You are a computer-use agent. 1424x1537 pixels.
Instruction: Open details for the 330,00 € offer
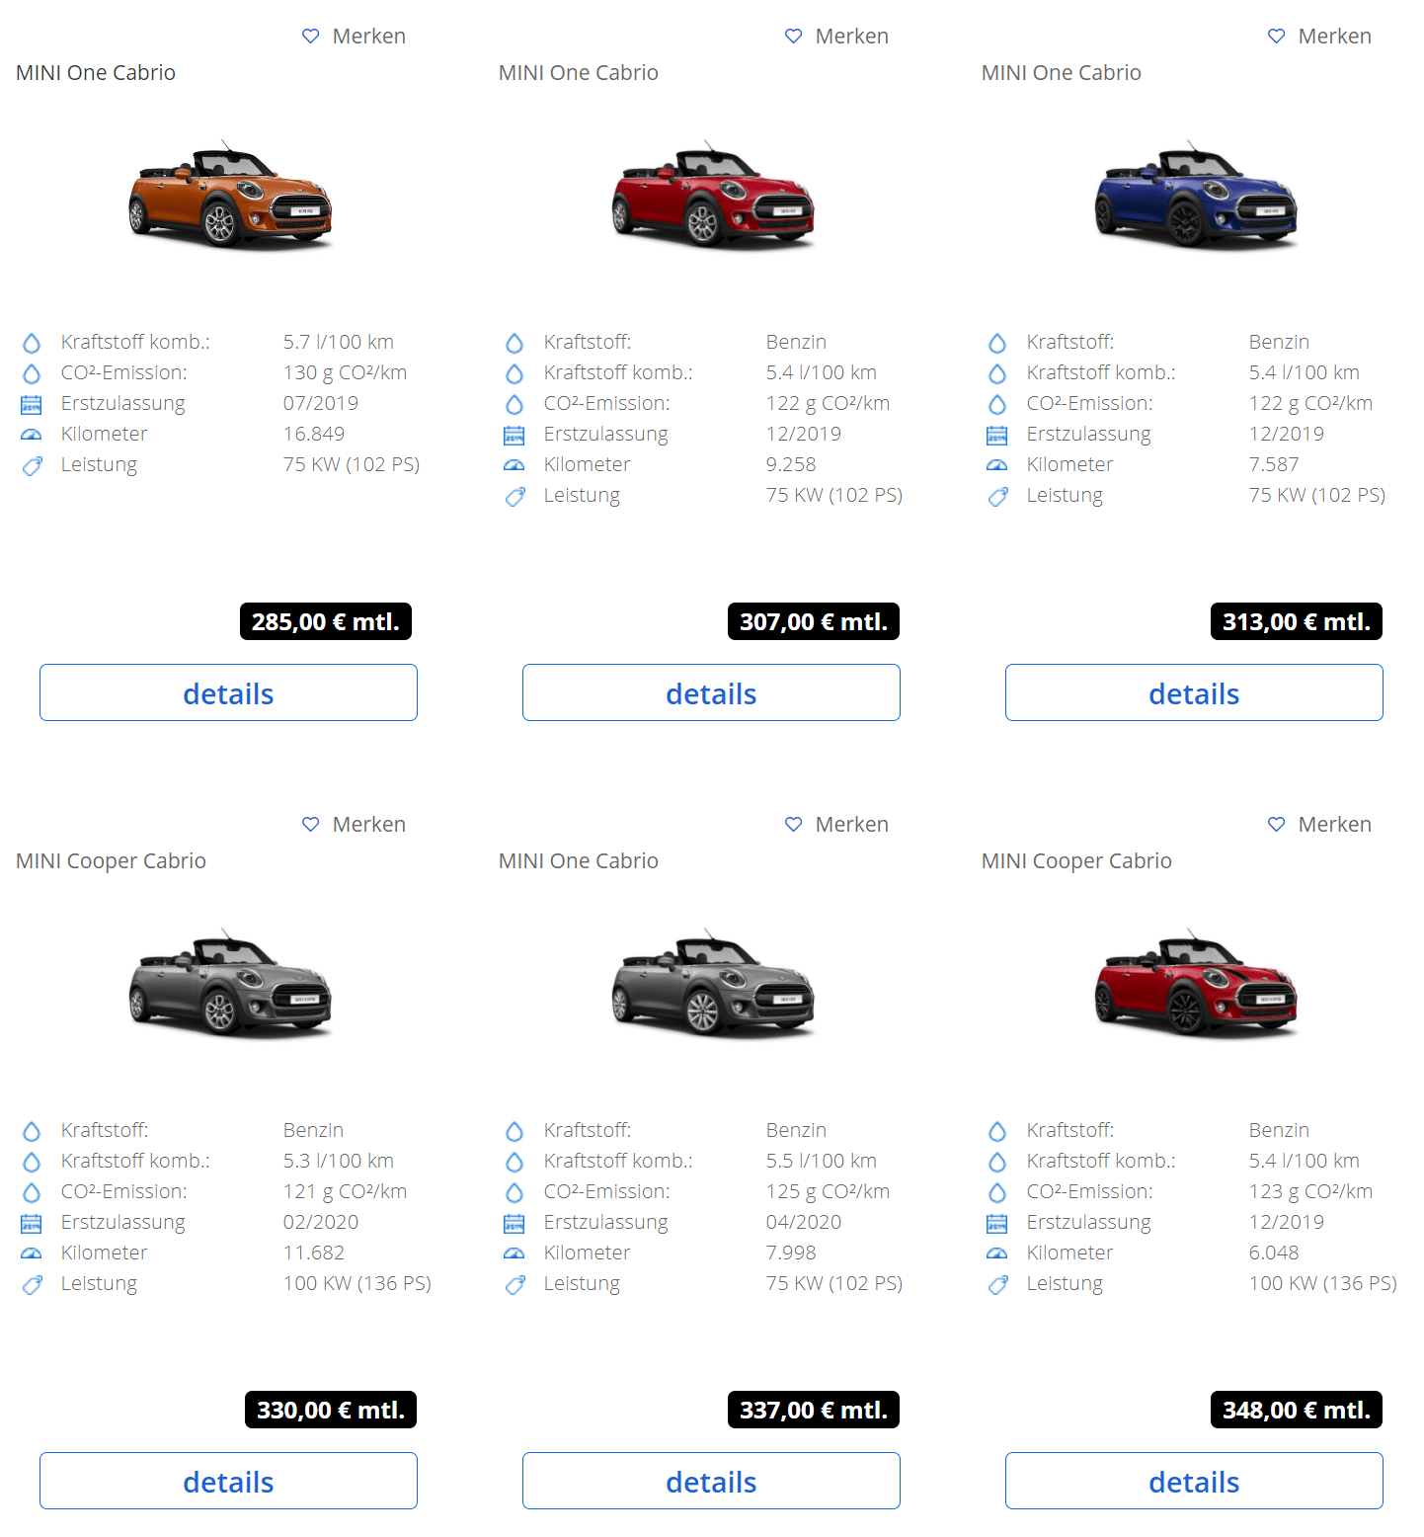coord(228,1481)
